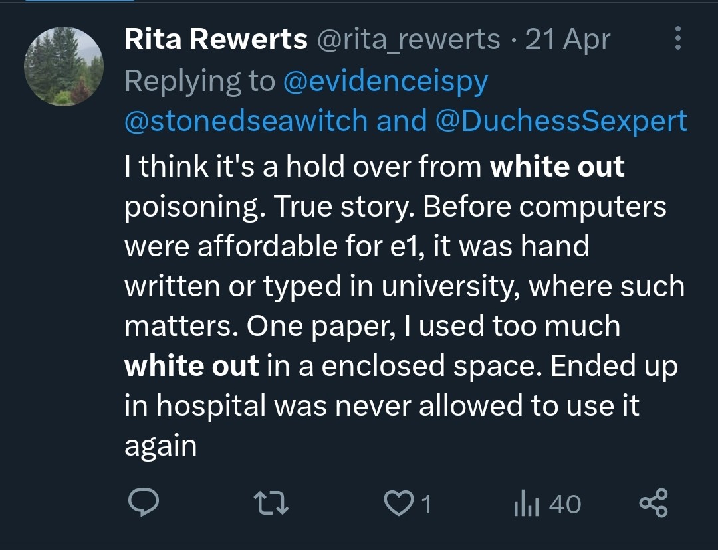Open the @stonedseawitch mention link
This screenshot has width=718, height=550.
[246, 122]
